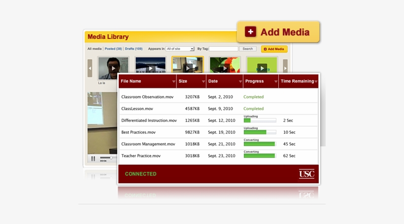
Task: Click the Size column header
Action: pos(192,81)
